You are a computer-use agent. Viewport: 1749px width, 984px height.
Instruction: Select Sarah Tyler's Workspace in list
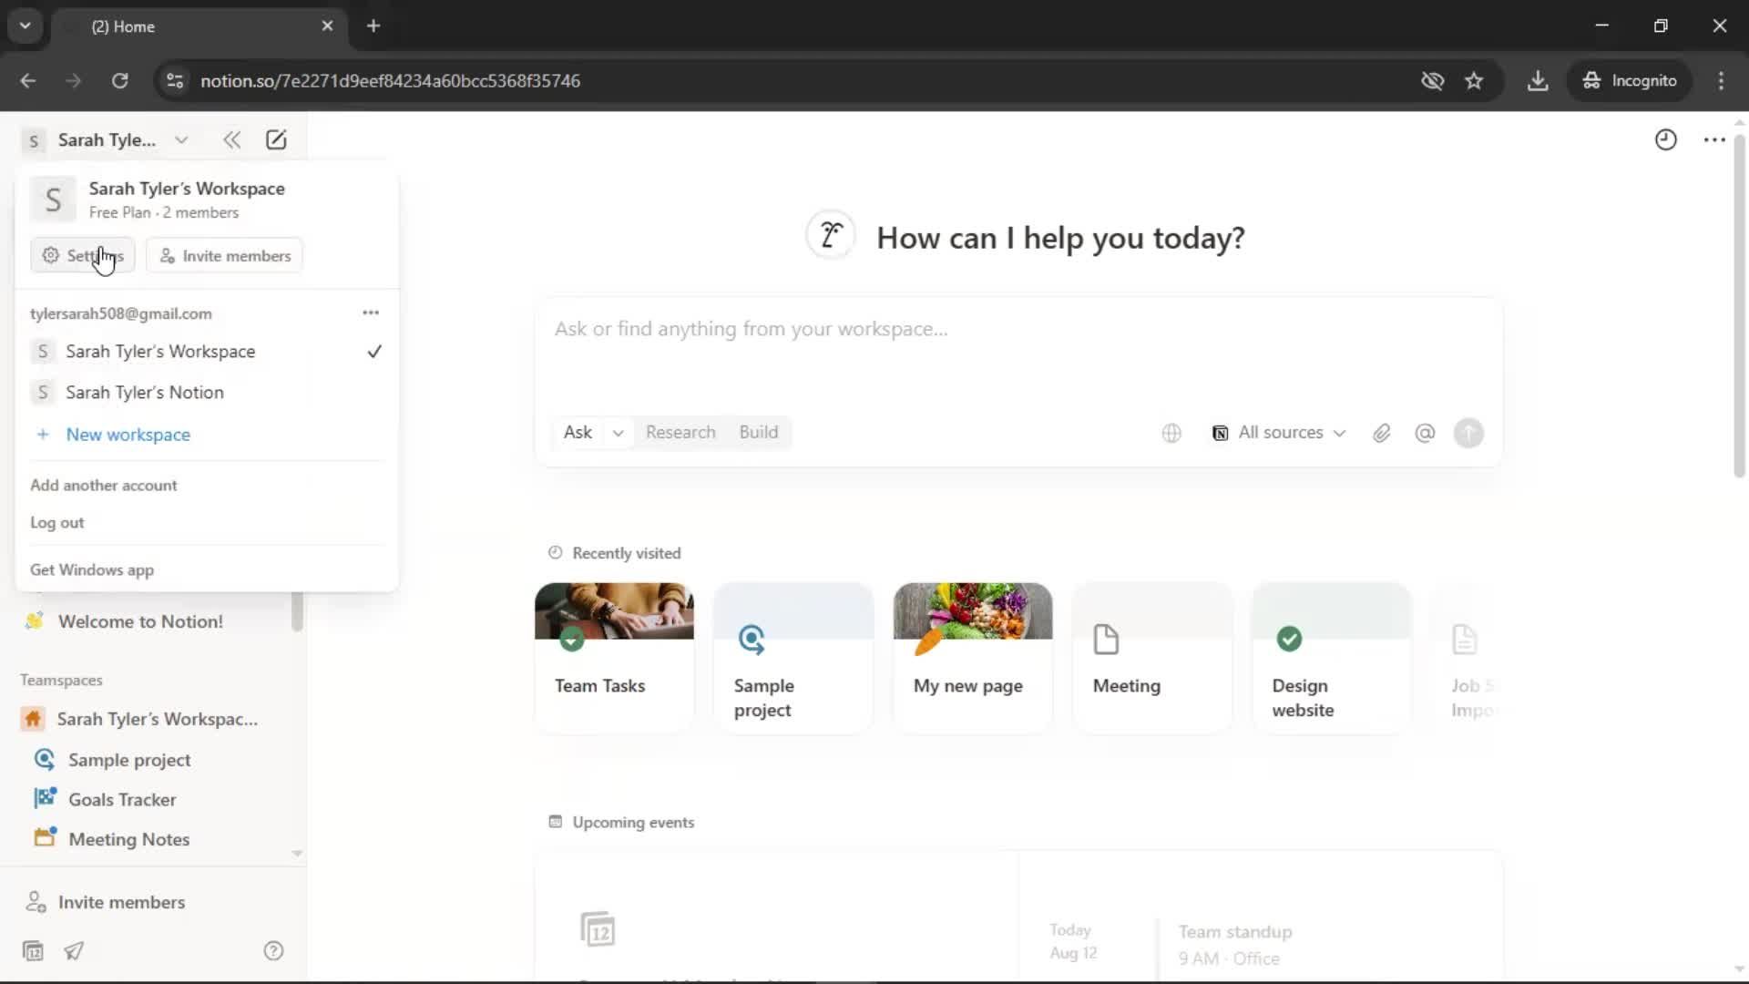point(207,352)
